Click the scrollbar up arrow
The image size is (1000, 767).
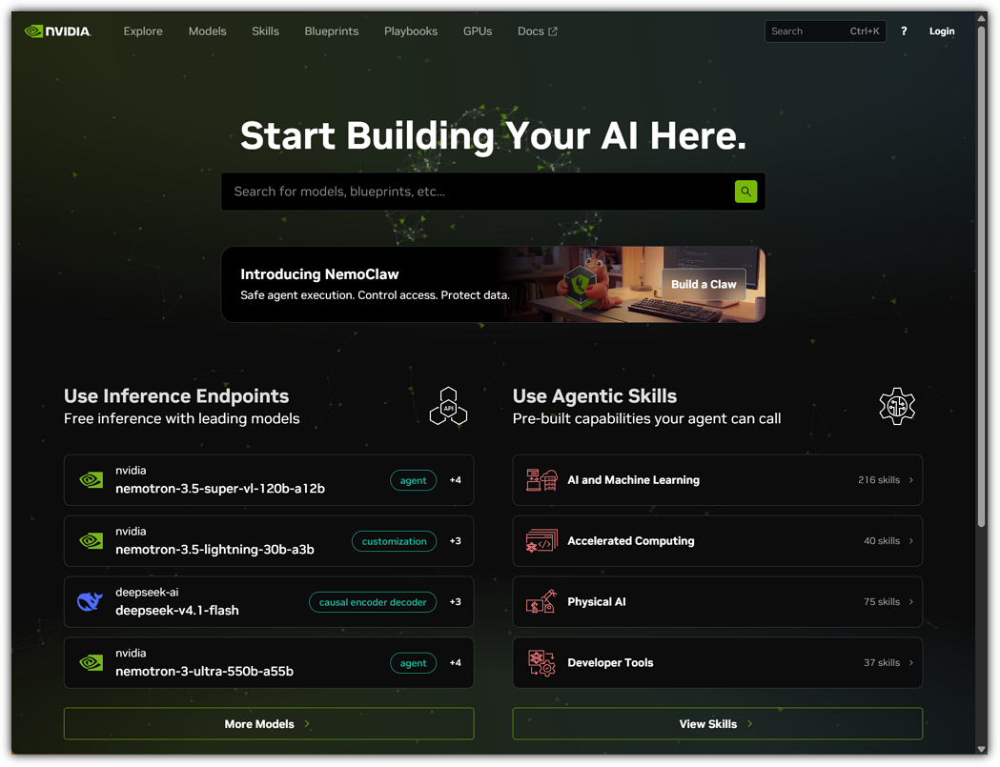click(x=982, y=18)
